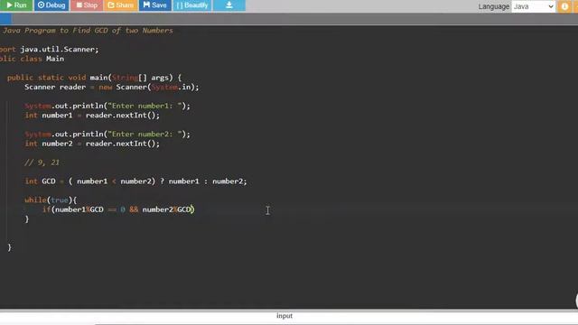Place cursor after number2%GCD) in if statement

click(x=195, y=209)
